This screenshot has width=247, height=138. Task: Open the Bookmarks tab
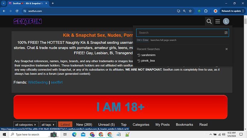click(184, 125)
